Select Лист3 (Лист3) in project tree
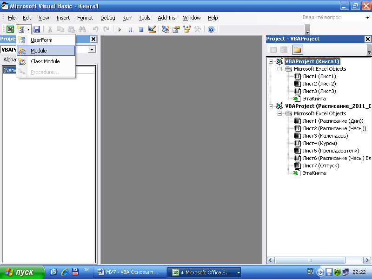This screenshot has height=279, width=372. [x=319, y=91]
